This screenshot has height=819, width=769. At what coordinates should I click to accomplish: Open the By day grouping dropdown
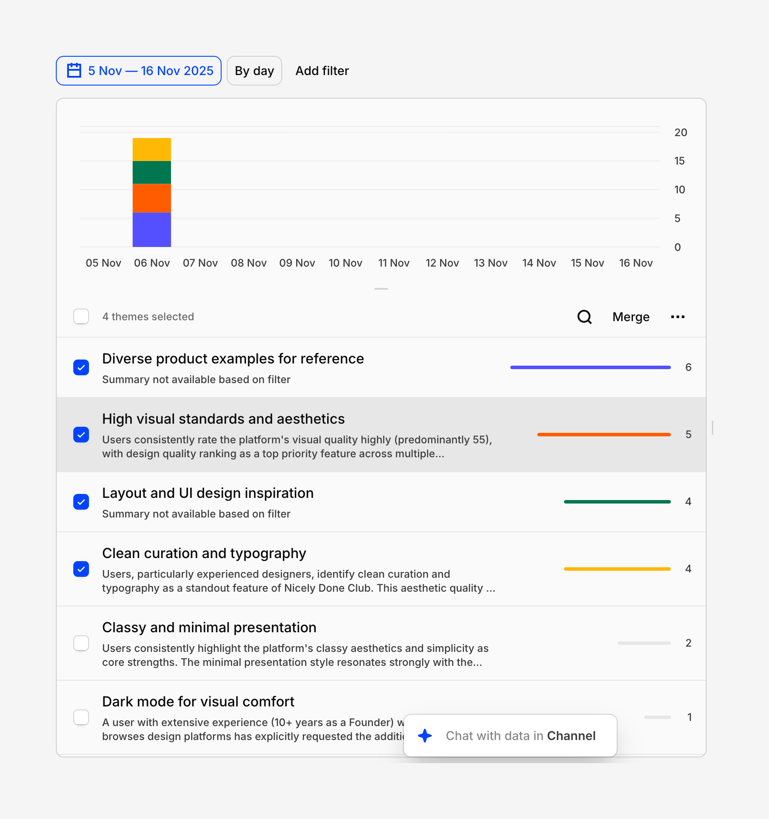254,71
